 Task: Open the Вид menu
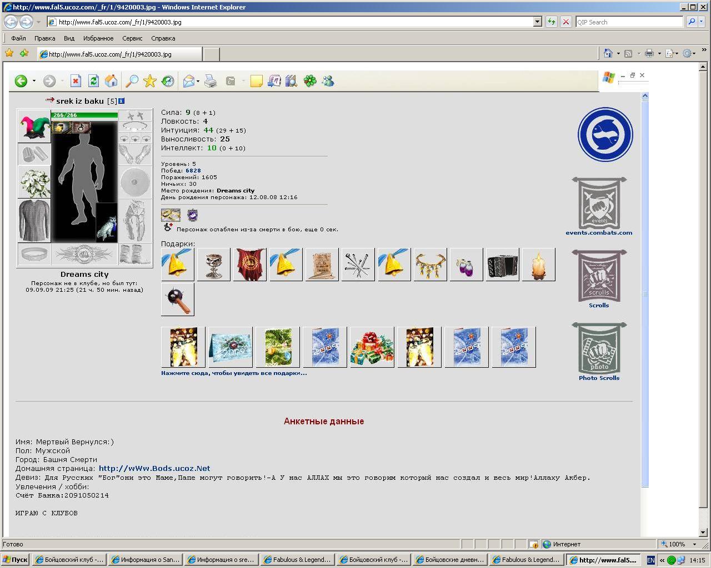pos(69,38)
